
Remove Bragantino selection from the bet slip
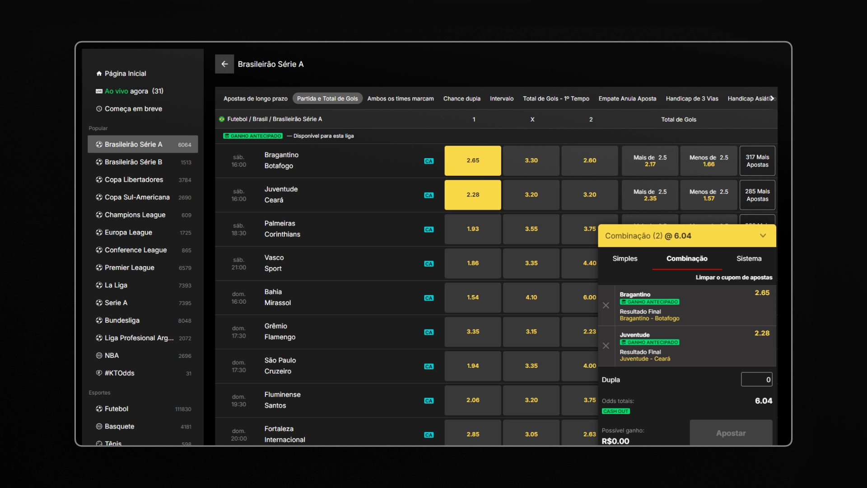point(606,306)
